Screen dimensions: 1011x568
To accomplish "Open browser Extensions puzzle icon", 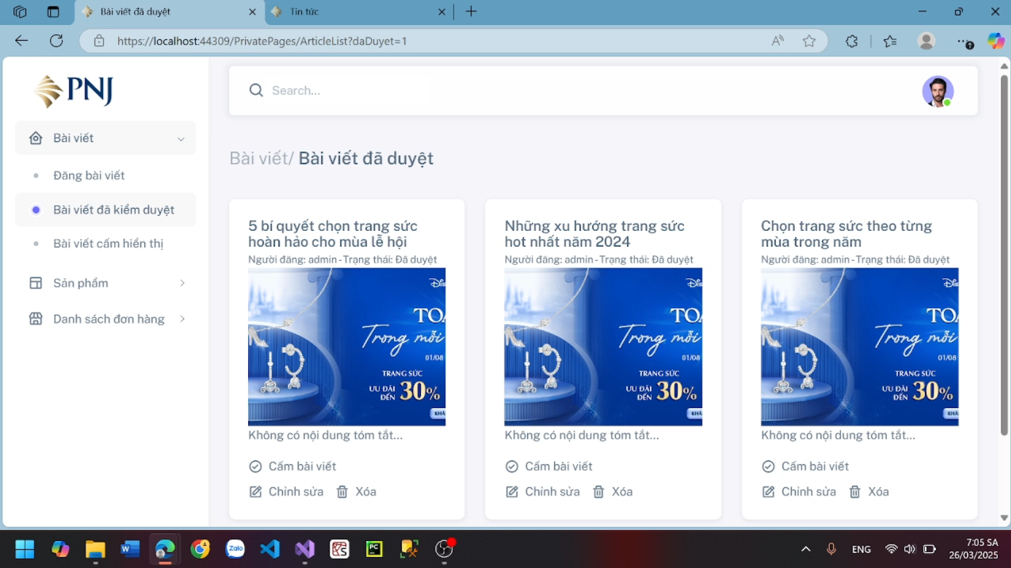I will point(851,41).
